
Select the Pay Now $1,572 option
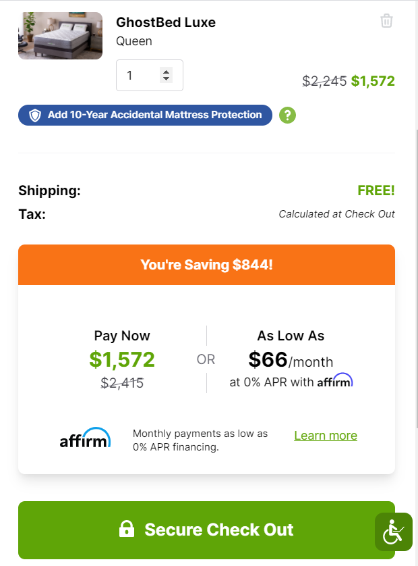click(122, 359)
